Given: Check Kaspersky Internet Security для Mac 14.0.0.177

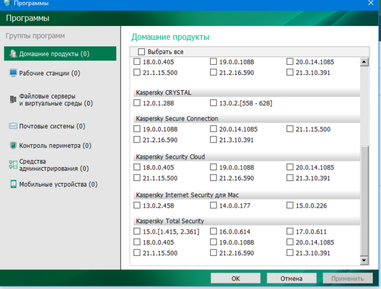Looking at the screenshot, I should point(214,206).
